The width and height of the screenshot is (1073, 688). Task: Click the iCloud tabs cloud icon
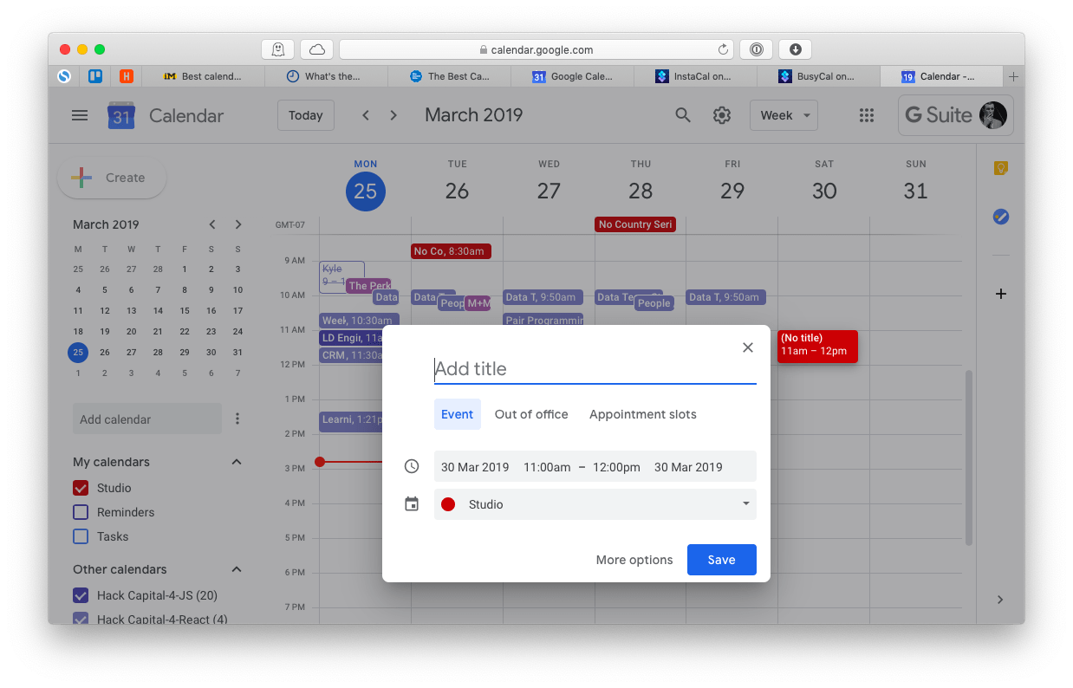pos(317,49)
